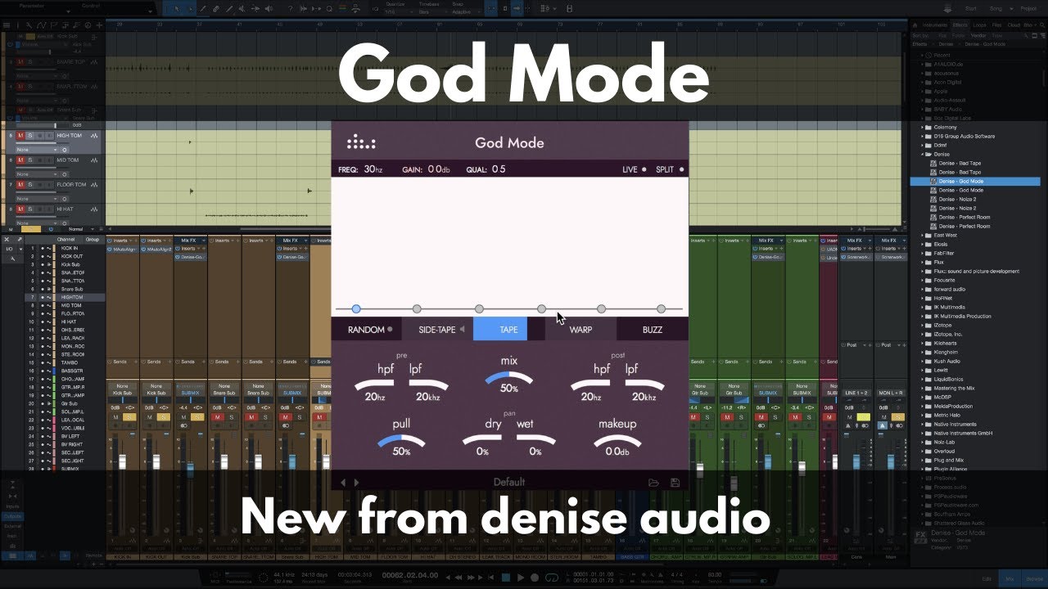The width and height of the screenshot is (1048, 589).
Task: Mute the HI HAT track
Action: tap(21, 209)
